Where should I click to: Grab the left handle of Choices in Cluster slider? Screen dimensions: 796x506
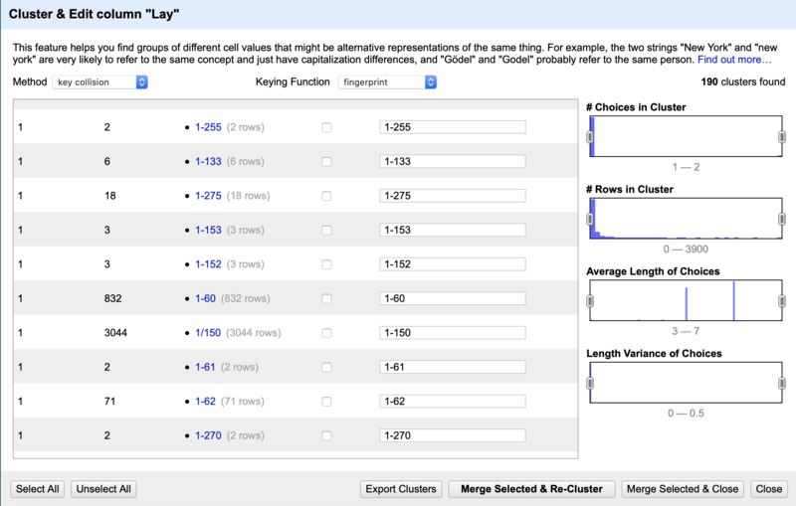(590, 137)
